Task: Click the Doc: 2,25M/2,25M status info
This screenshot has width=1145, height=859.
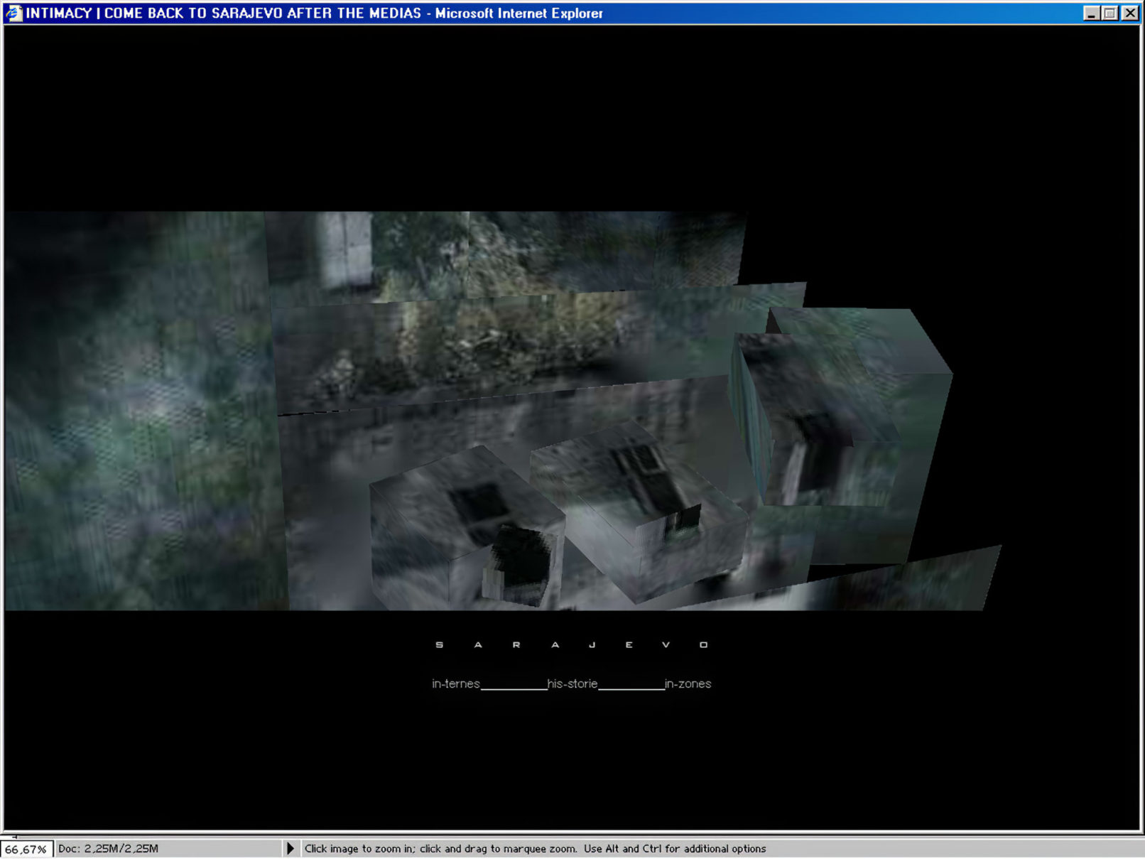Action: [108, 848]
